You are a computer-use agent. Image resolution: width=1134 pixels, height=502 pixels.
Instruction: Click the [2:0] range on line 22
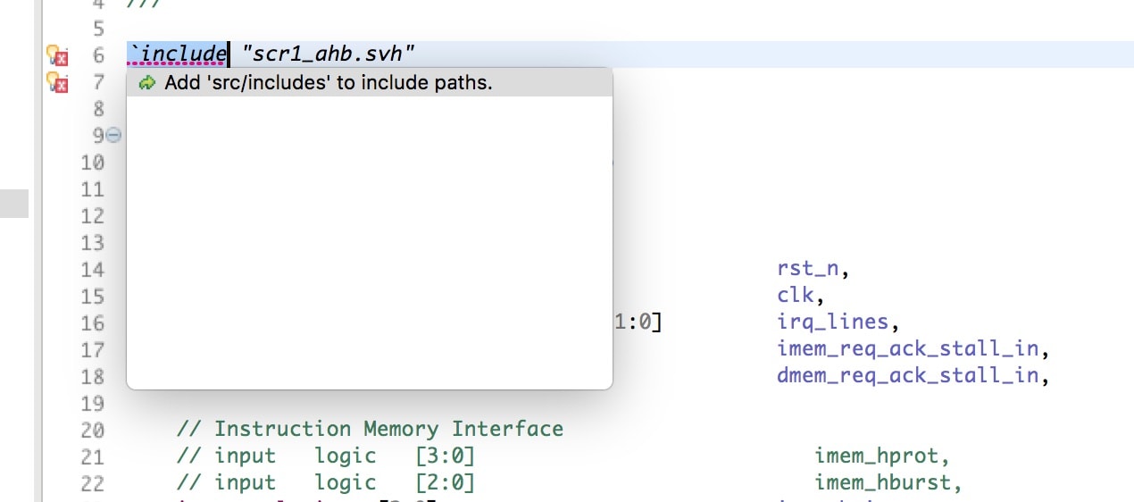446,483
